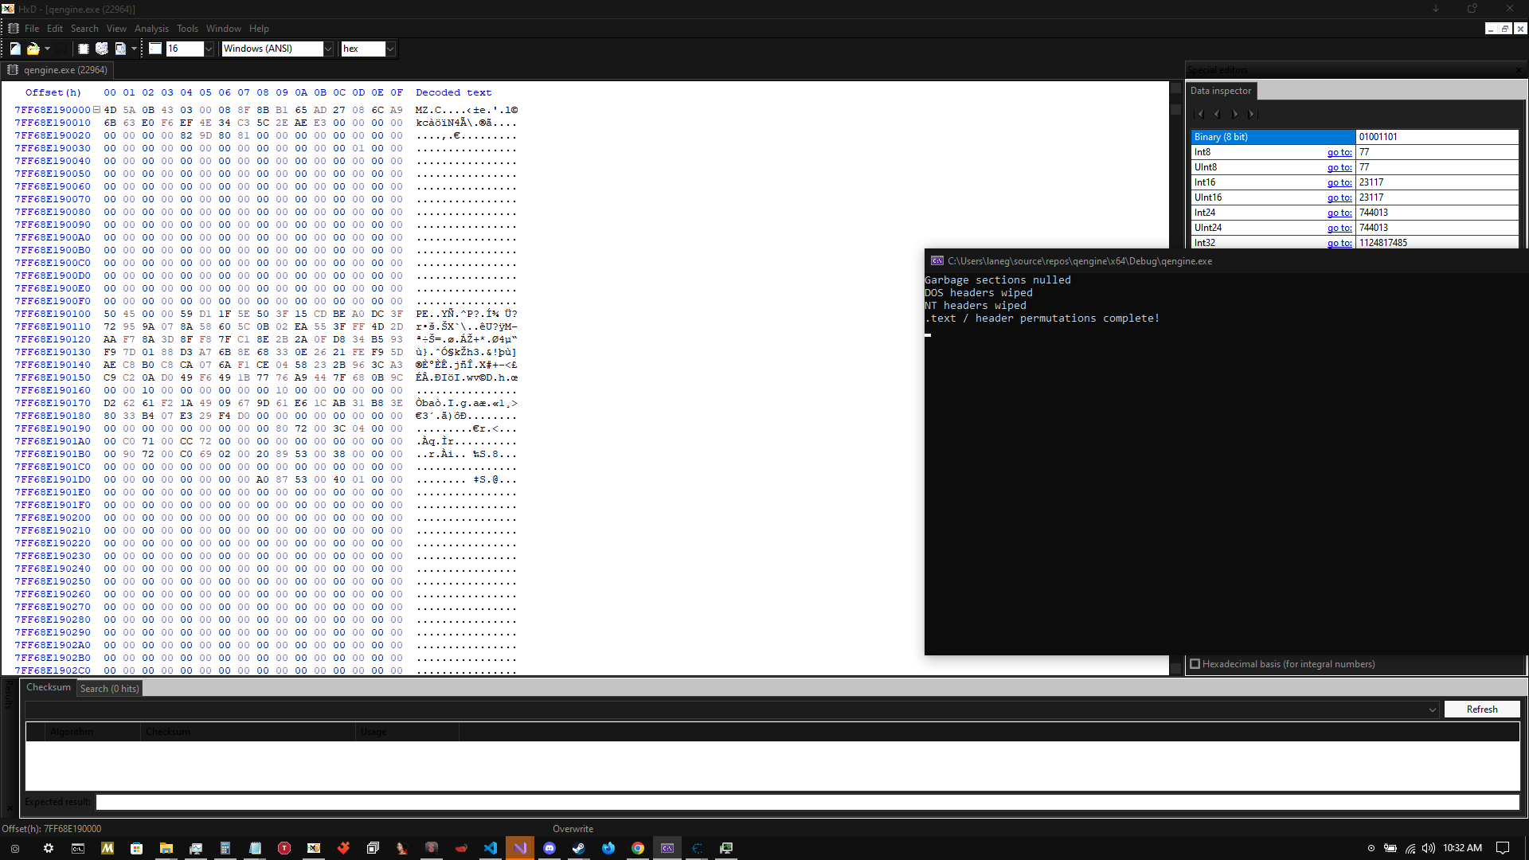The height and width of the screenshot is (860, 1529).
Task: Go to previous byte in Data inspector
Action: (x=1217, y=114)
